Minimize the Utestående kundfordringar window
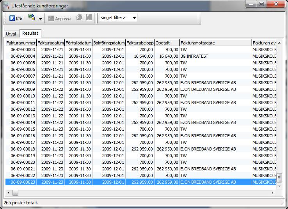The height and width of the screenshot is (209, 288). [x=251, y=4]
